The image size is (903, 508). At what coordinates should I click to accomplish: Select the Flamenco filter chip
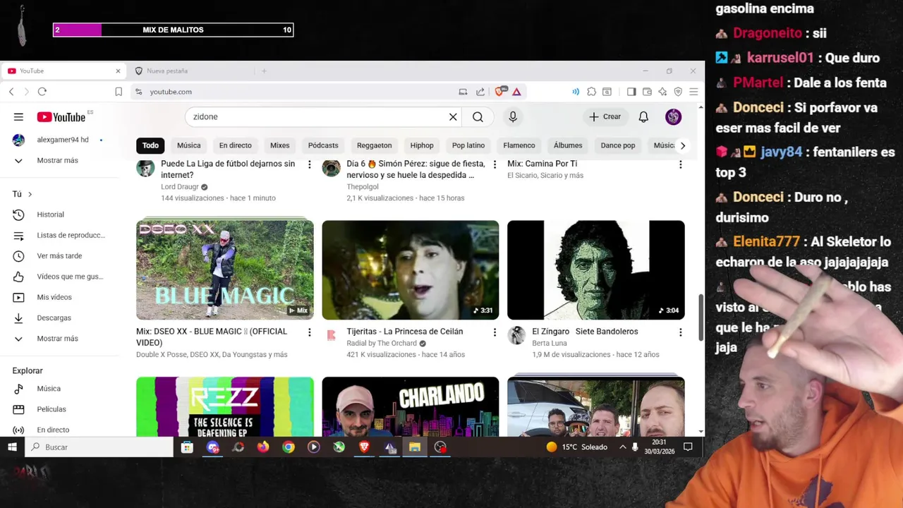point(519,145)
